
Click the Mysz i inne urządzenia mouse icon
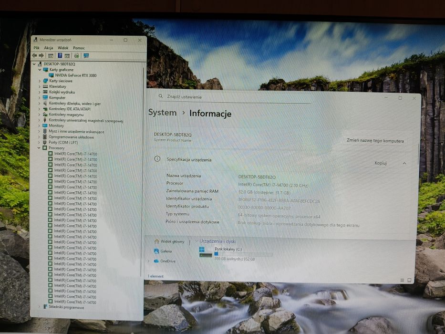(45, 131)
